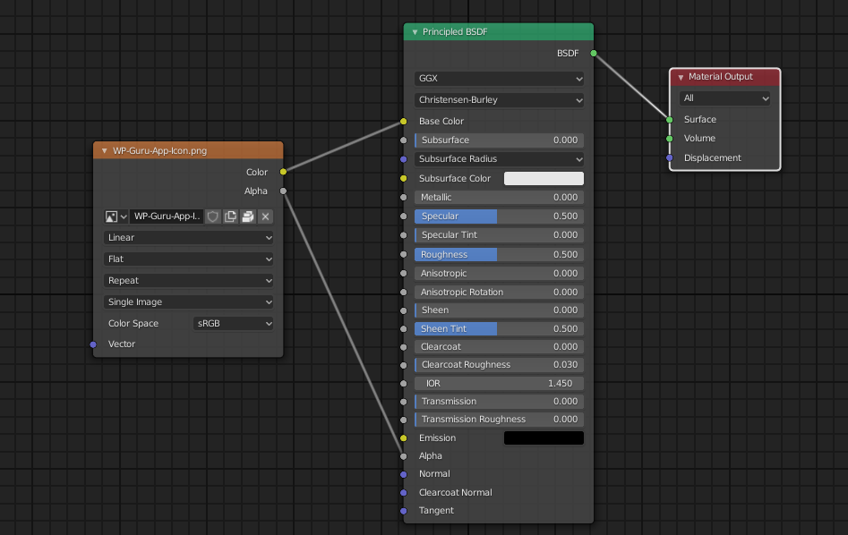Viewport: 848px width, 535px height.
Task: Change the Single Image source dropdown
Action: point(188,301)
